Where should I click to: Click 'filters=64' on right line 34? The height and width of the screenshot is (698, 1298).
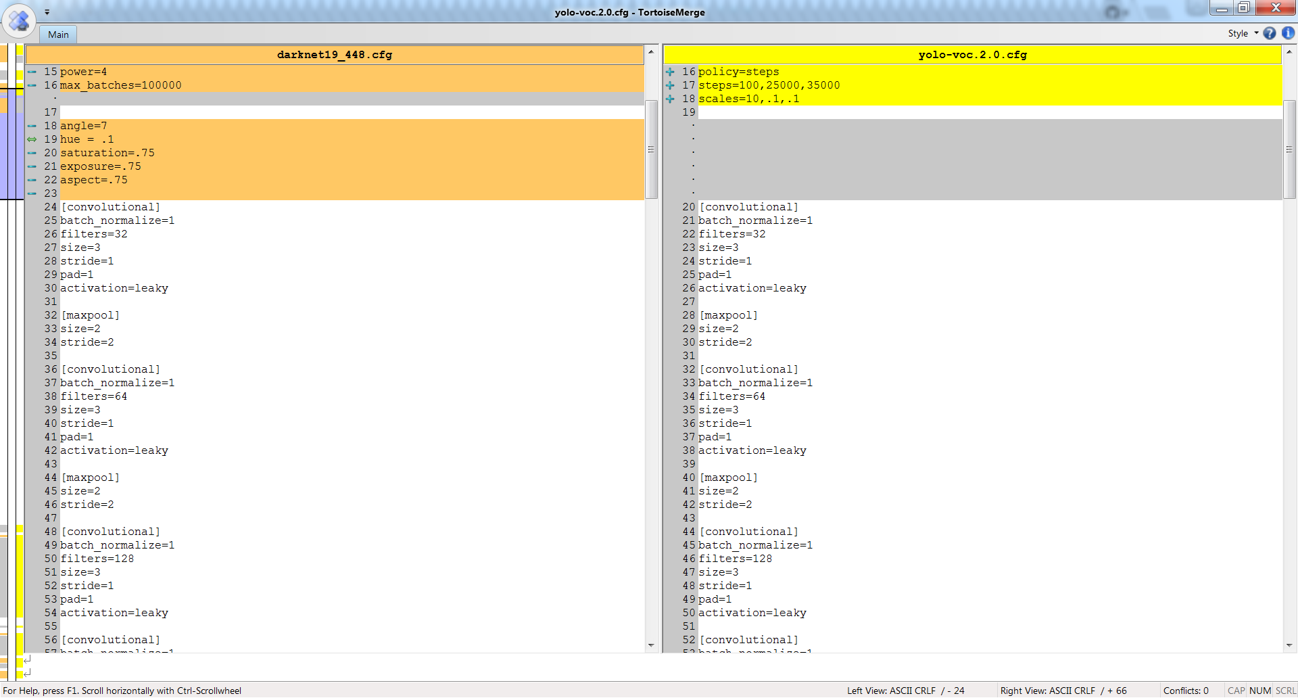tap(732, 396)
